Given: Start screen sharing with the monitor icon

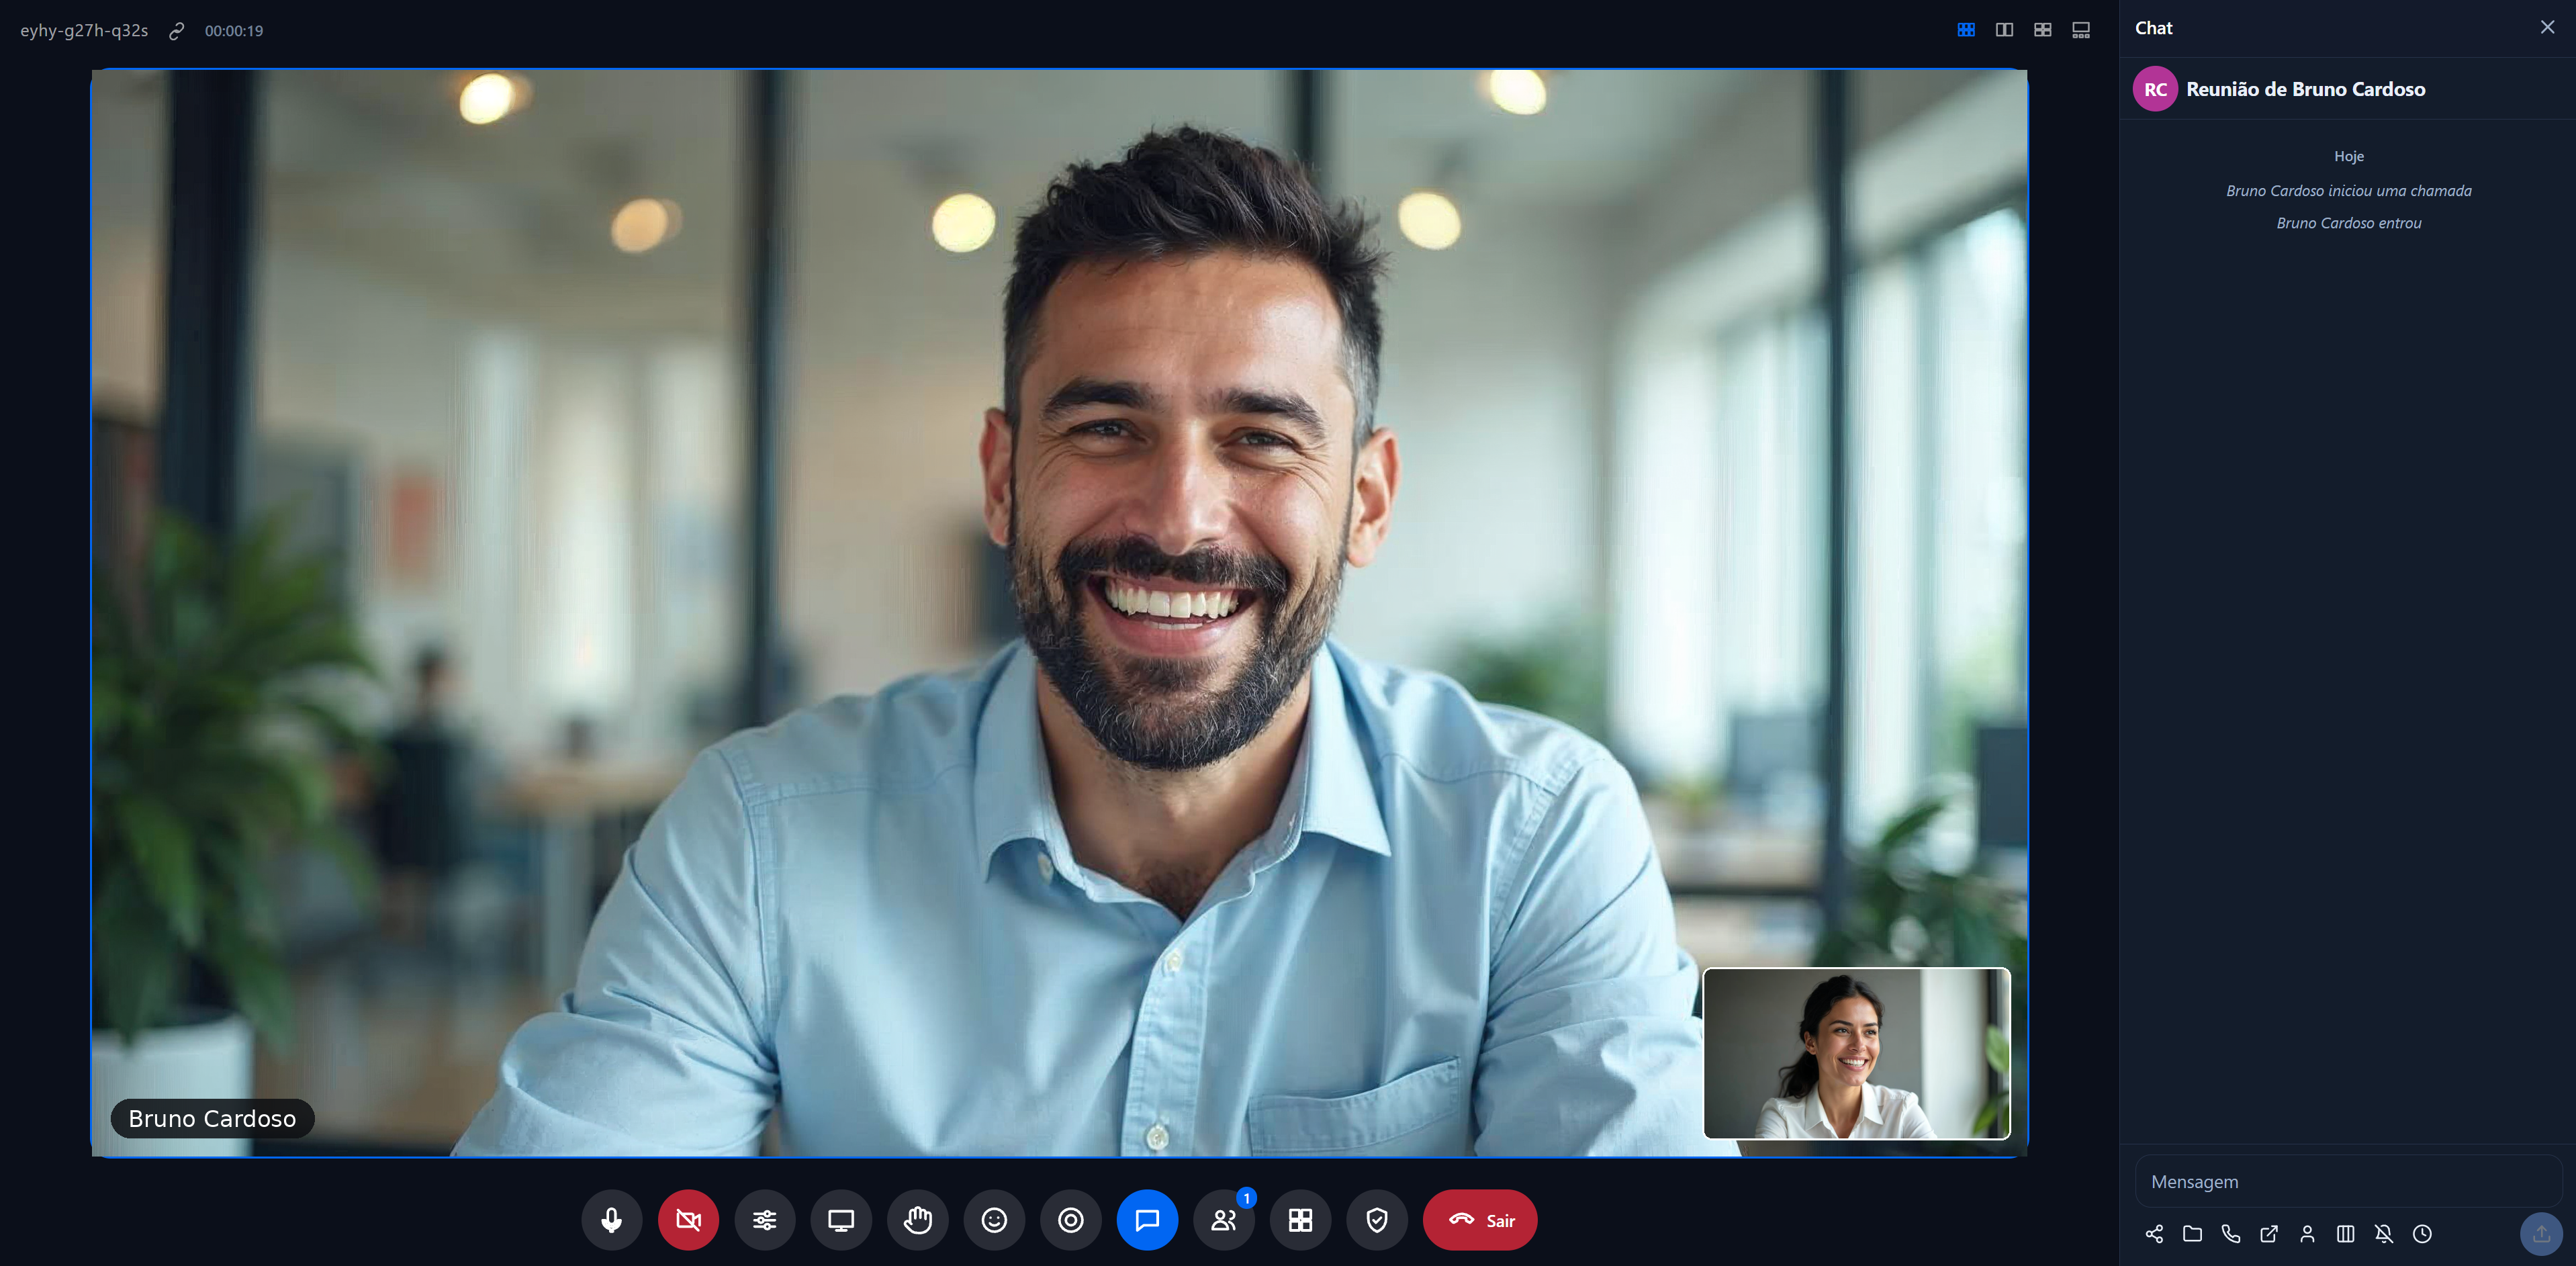Looking at the screenshot, I should tap(841, 1219).
